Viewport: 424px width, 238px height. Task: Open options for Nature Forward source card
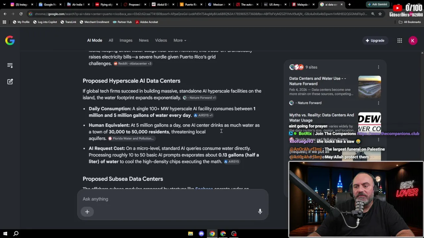[x=378, y=103]
